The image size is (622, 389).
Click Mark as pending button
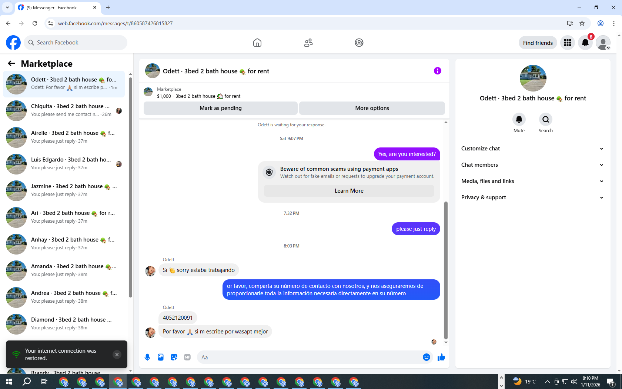coord(221,108)
